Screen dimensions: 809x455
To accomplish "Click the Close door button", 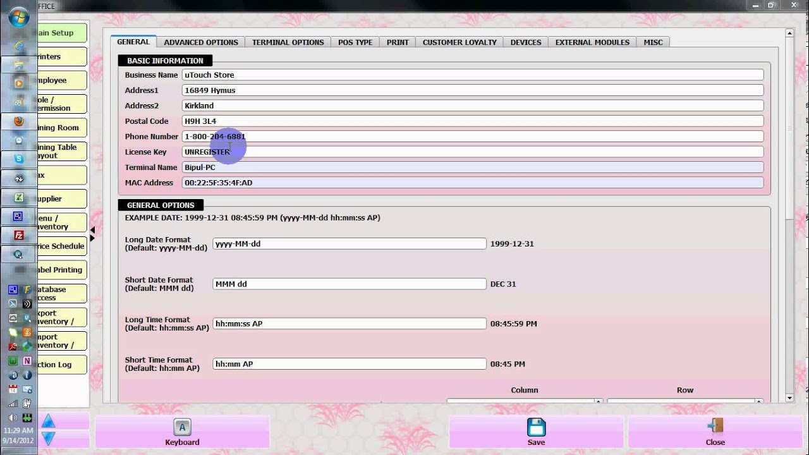I will [x=715, y=432].
